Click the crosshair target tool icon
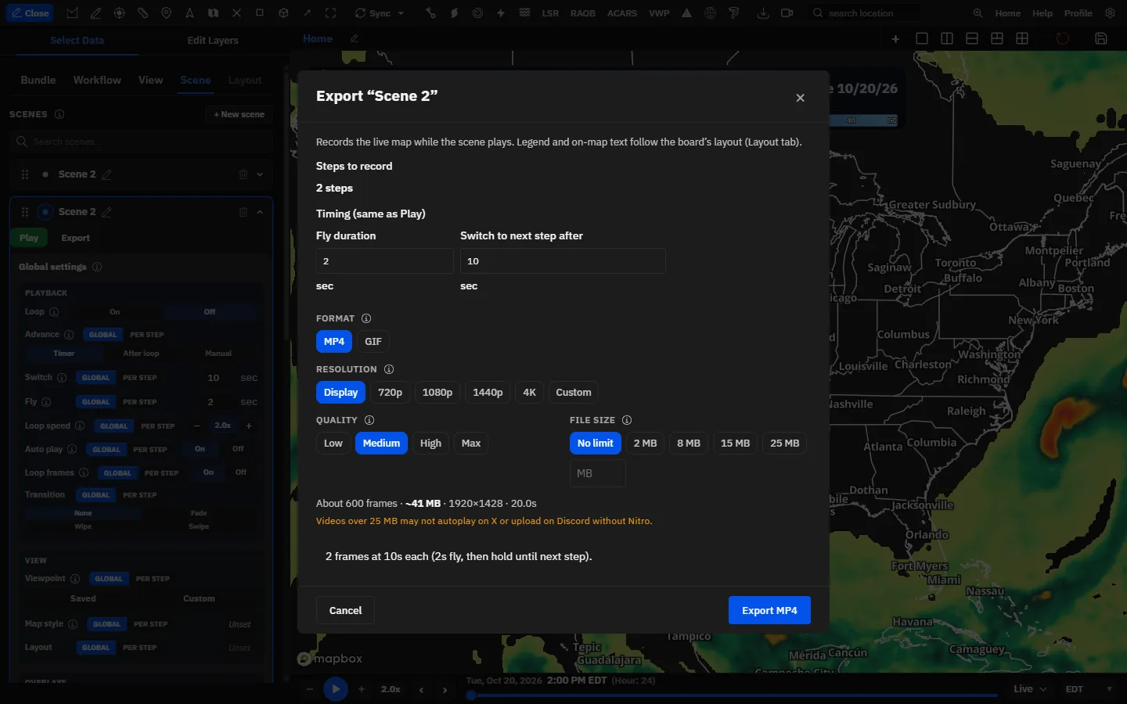Screen dimensions: 1127x704 (x=119, y=13)
